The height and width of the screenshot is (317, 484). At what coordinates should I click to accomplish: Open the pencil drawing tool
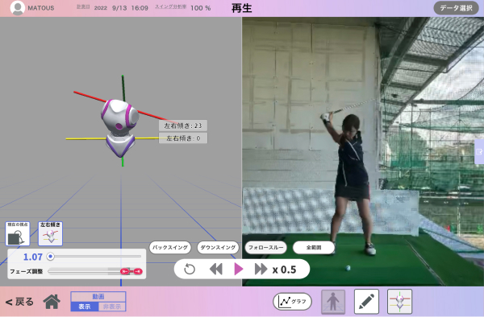(x=366, y=302)
